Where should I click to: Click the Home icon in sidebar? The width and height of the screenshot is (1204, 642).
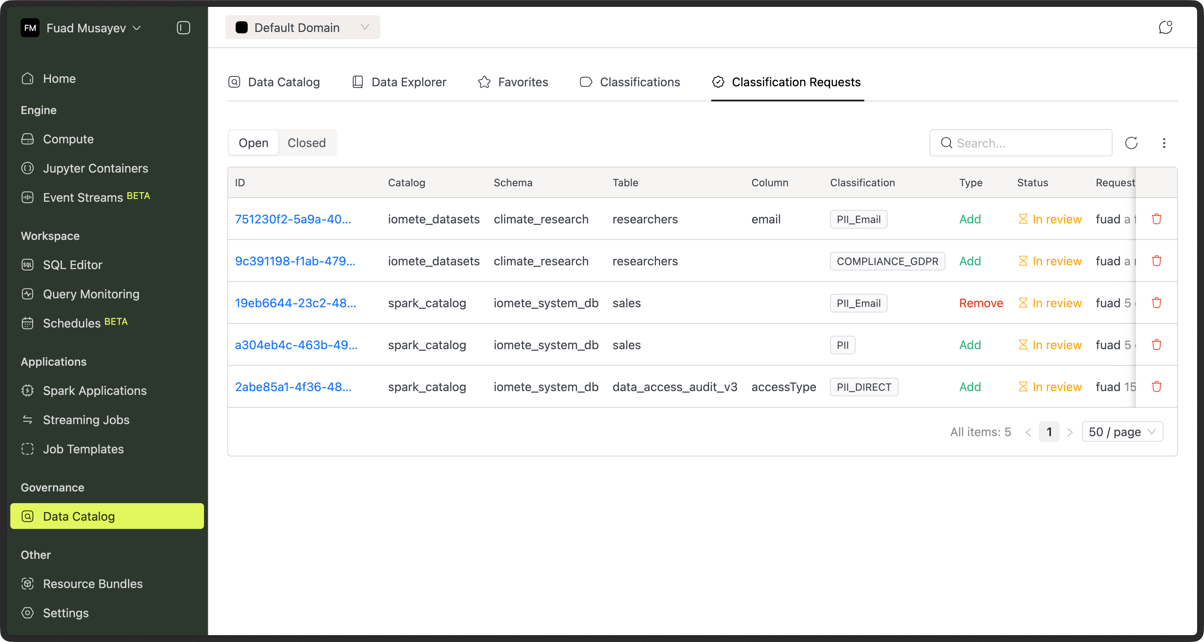pos(28,78)
